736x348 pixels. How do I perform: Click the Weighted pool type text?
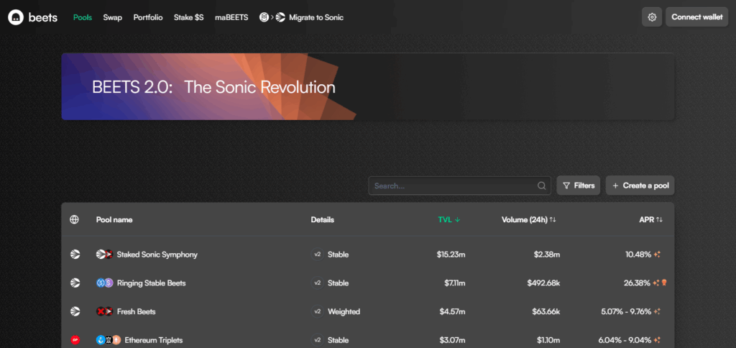(x=344, y=311)
